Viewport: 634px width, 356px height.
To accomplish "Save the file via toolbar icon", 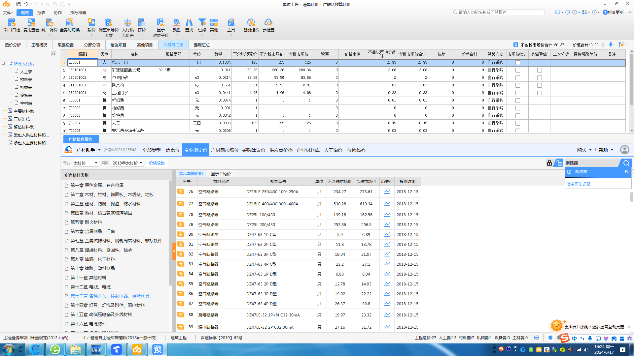I will pyautogui.click(x=18, y=4).
